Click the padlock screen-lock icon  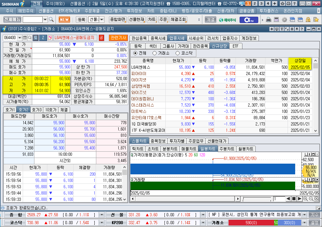coord(308,20)
